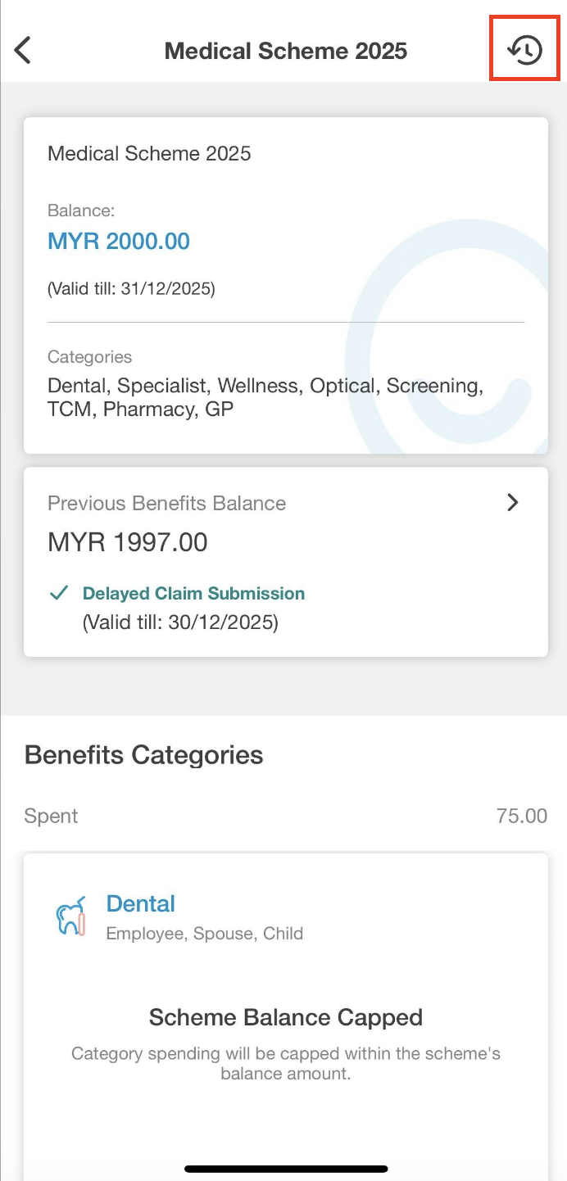Image resolution: width=567 pixels, height=1181 pixels.
Task: Expand Previous Benefits Balance chevron
Action: [513, 502]
